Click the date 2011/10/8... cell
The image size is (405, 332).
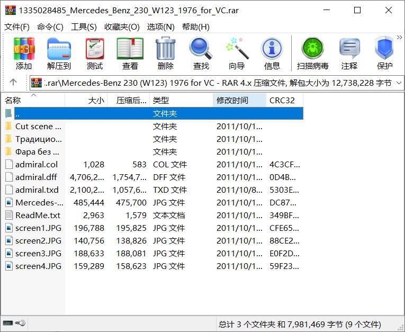click(239, 190)
